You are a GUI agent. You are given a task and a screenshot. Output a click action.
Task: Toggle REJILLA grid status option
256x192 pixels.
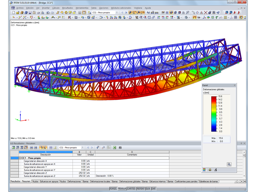pos(122,189)
